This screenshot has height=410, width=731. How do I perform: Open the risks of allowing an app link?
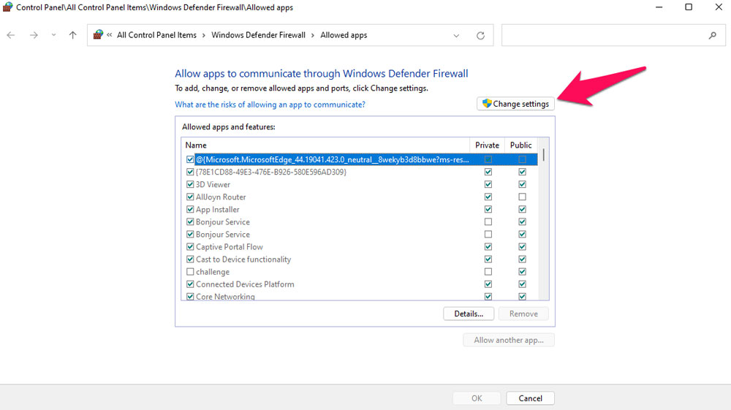pyautogui.click(x=270, y=105)
